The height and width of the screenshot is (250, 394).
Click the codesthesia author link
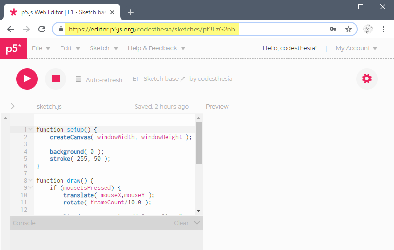pos(215,79)
